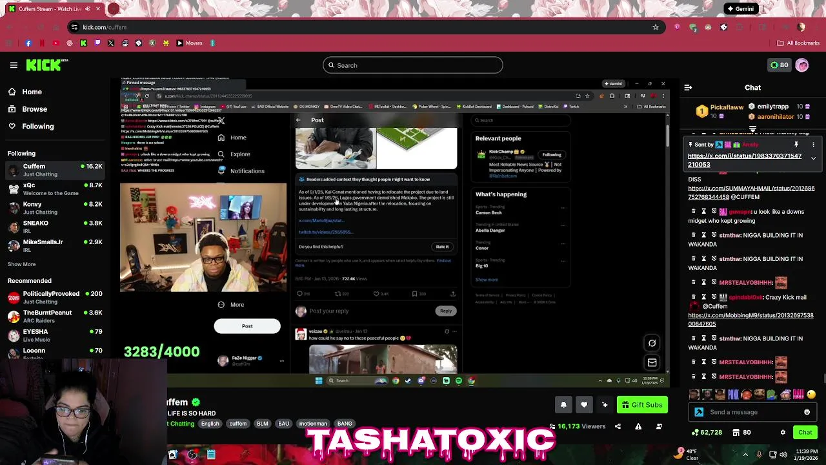Image resolution: width=826 pixels, height=465 pixels.
Task: Open Windows system tray hidden icons chevron
Action: click(745, 455)
